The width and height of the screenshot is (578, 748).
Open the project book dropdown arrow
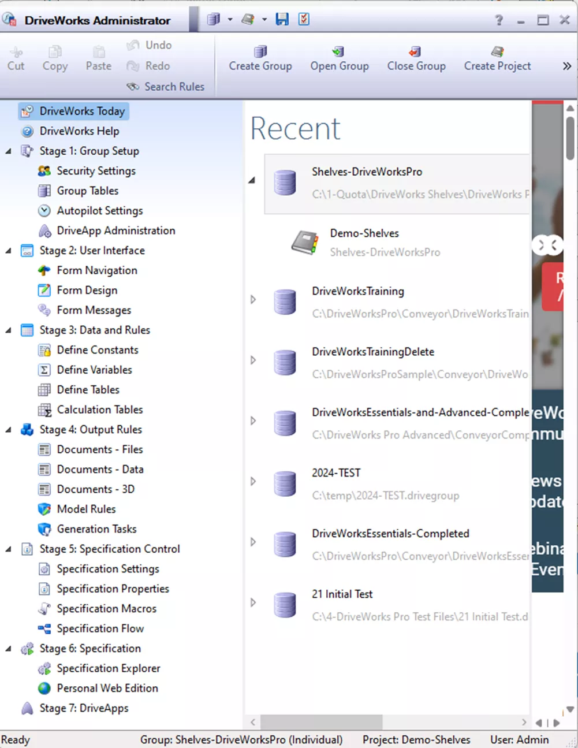[264, 20]
